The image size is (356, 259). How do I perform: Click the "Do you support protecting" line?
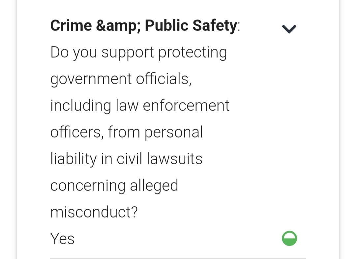[x=138, y=53]
